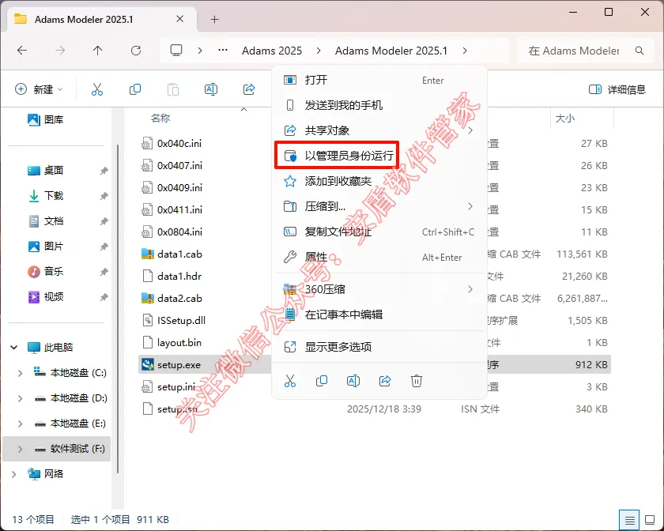Image resolution: width=664 pixels, height=531 pixels.
Task: Expand Local Disk (E:) node
Action: (20, 424)
